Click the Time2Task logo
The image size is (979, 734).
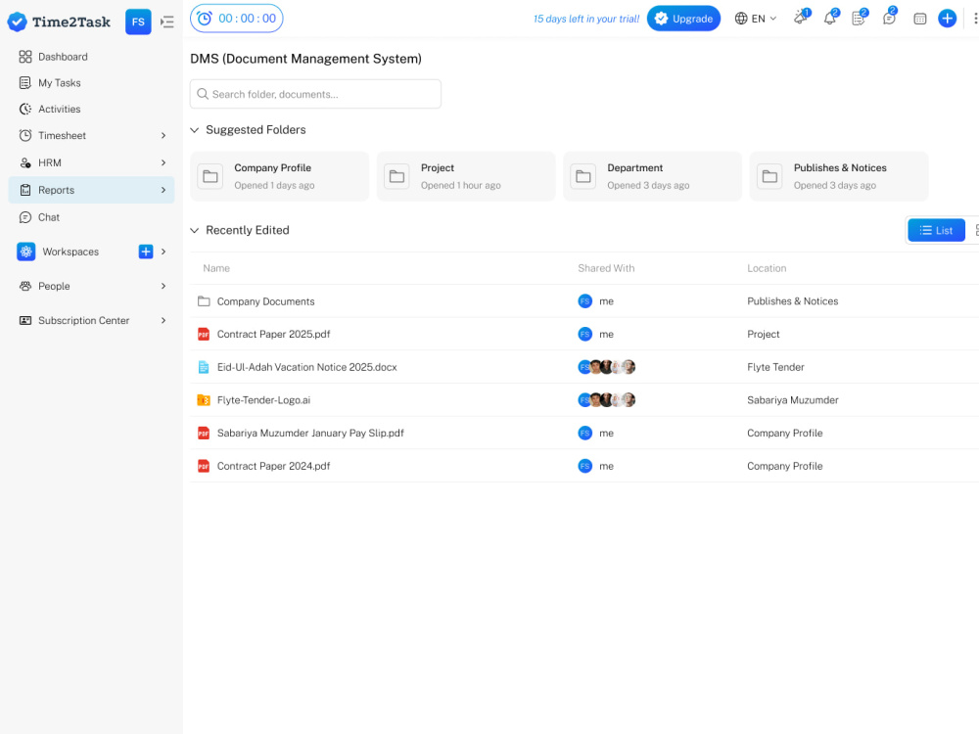(59, 22)
